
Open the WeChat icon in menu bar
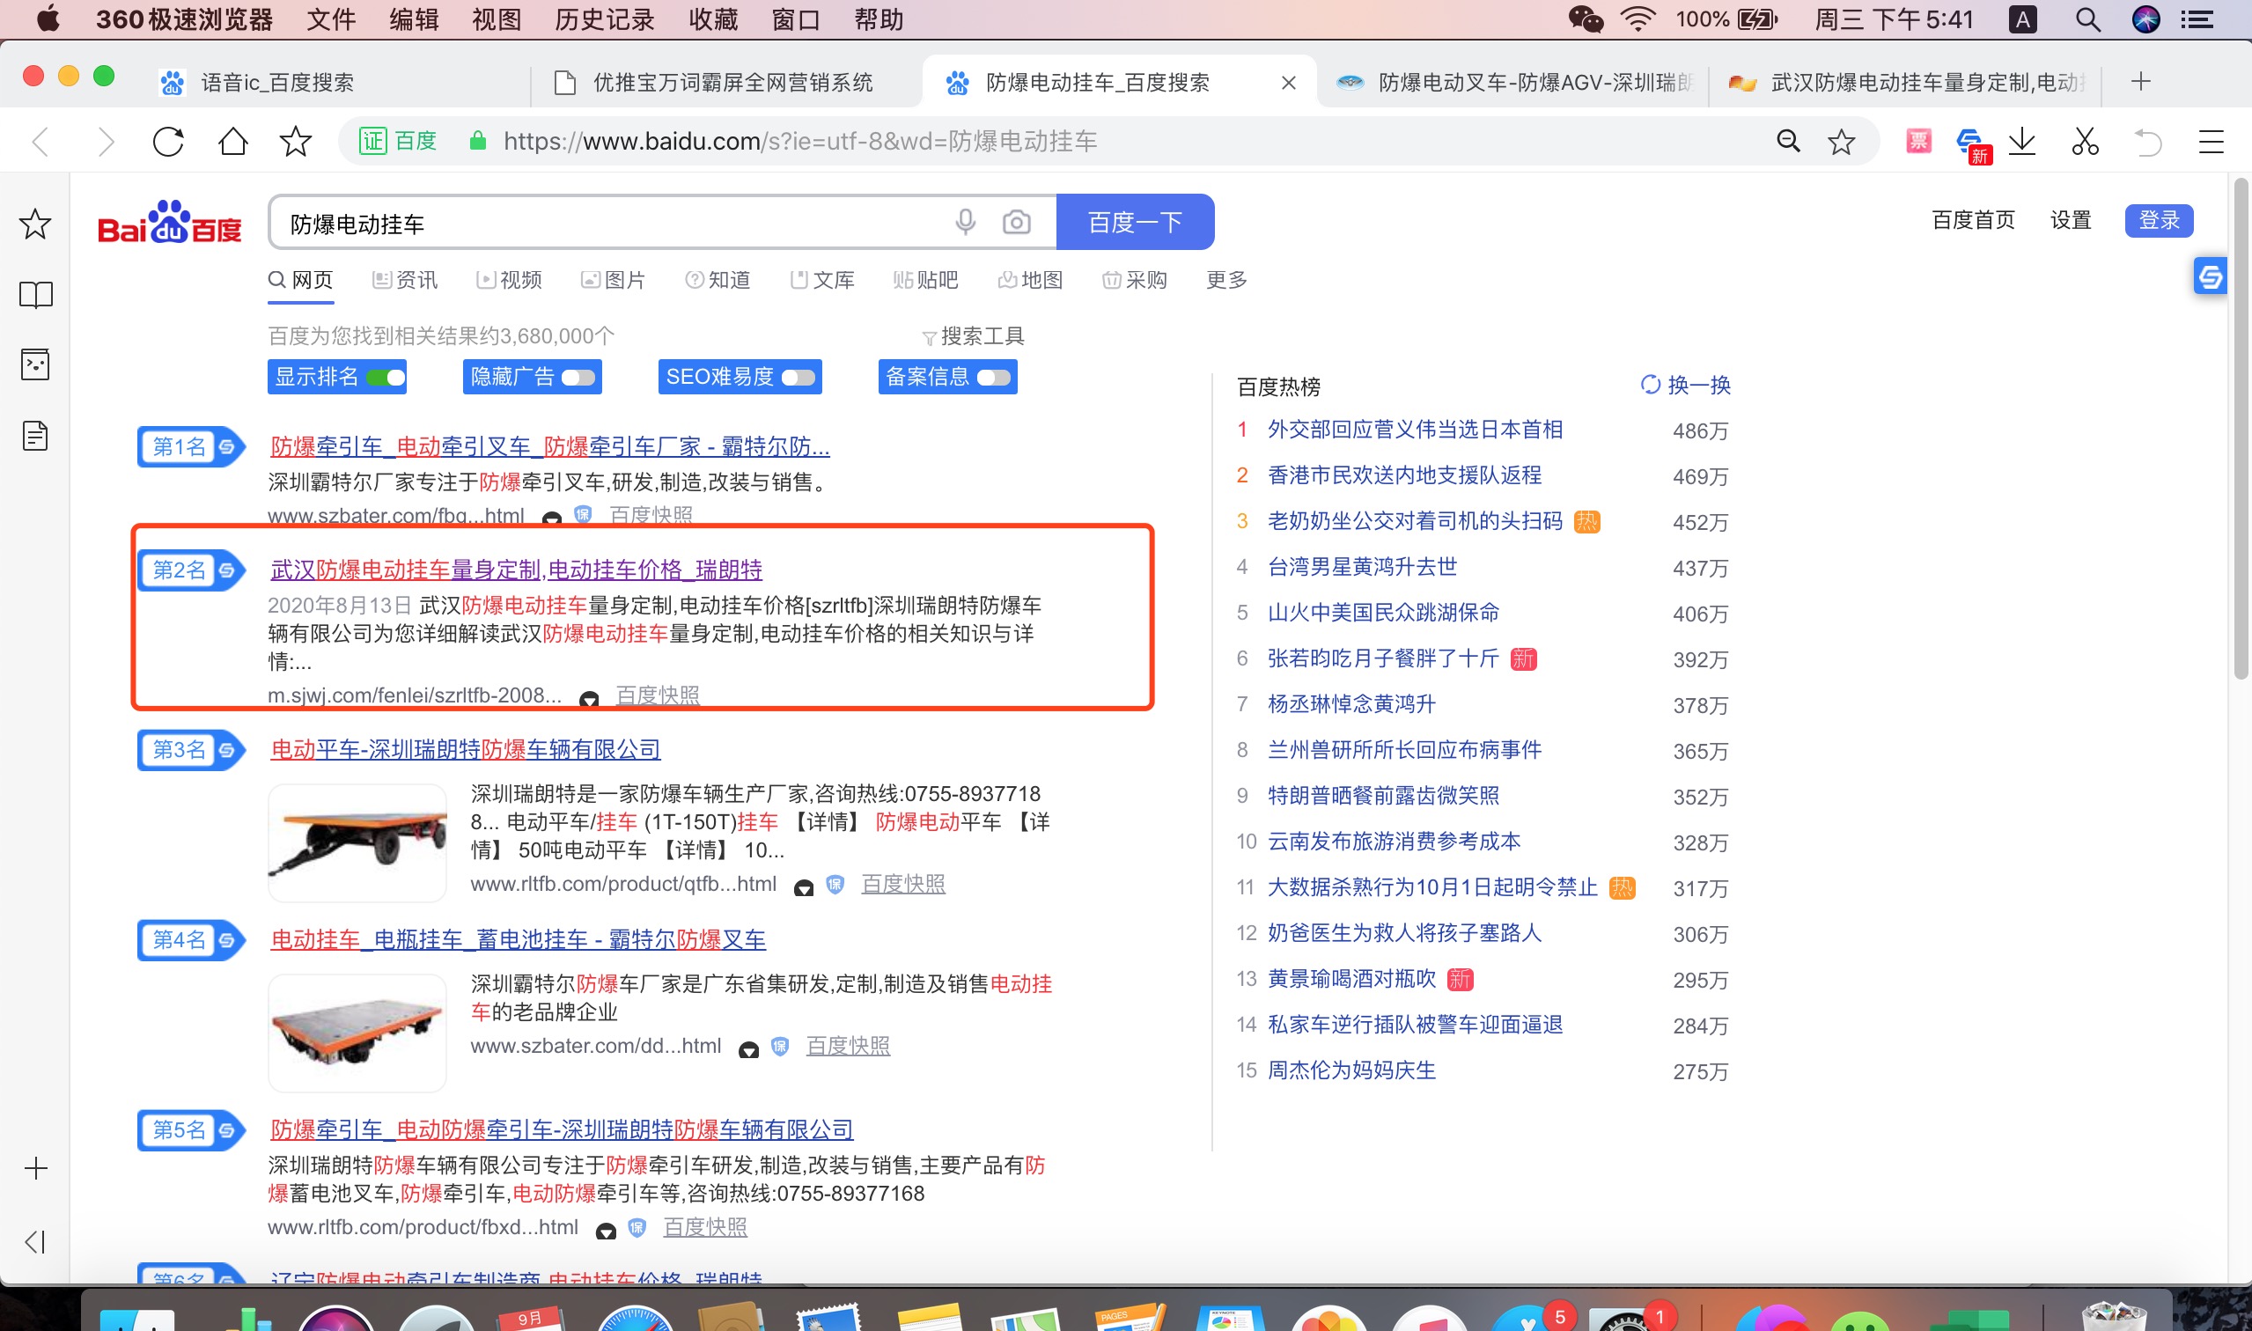pos(1585,18)
